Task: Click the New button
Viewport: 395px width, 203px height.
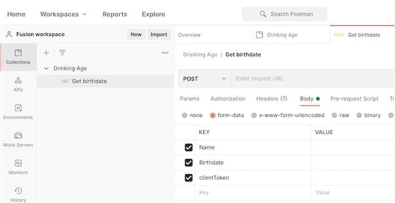Action: (136, 34)
